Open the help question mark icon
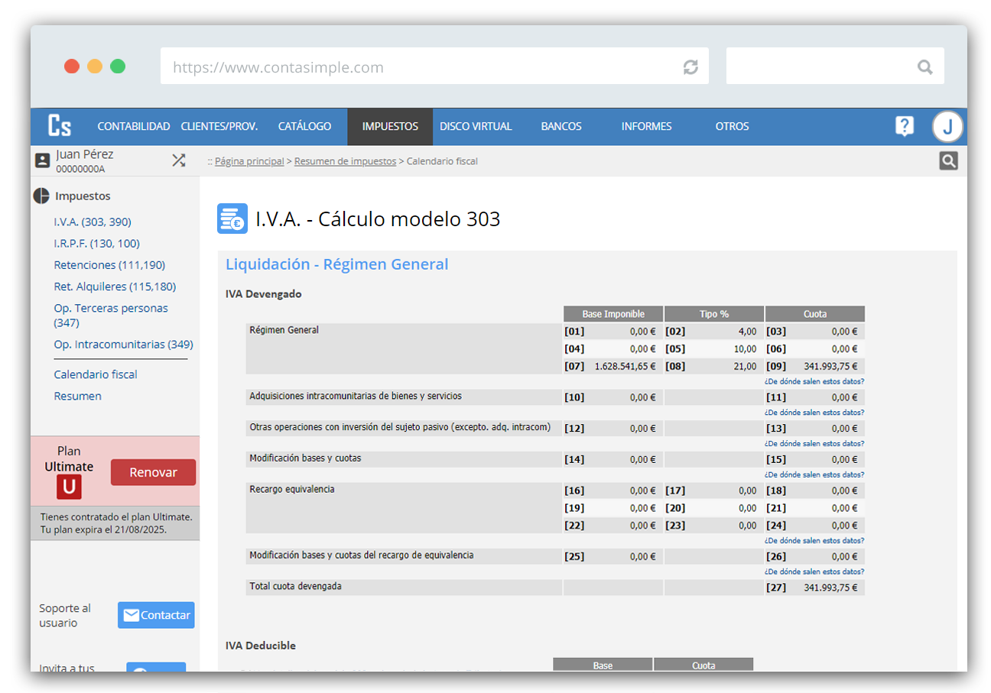The width and height of the screenshot is (991, 693). coord(905,126)
